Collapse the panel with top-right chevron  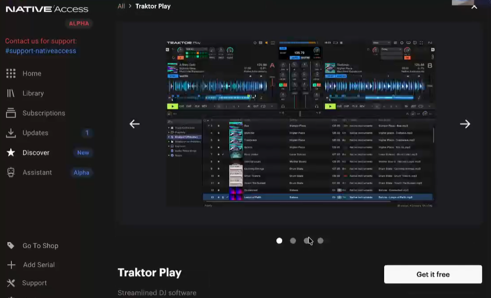pyautogui.click(x=474, y=6)
